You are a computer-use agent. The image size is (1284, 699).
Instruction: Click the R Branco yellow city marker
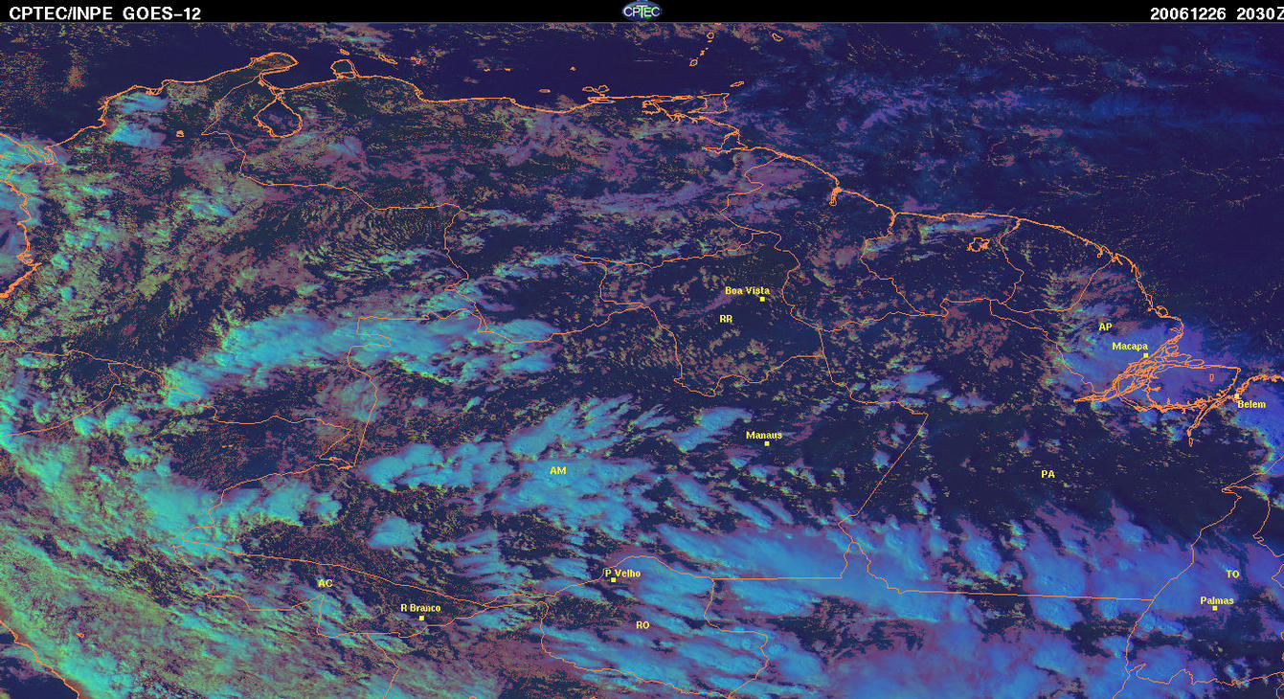421,618
